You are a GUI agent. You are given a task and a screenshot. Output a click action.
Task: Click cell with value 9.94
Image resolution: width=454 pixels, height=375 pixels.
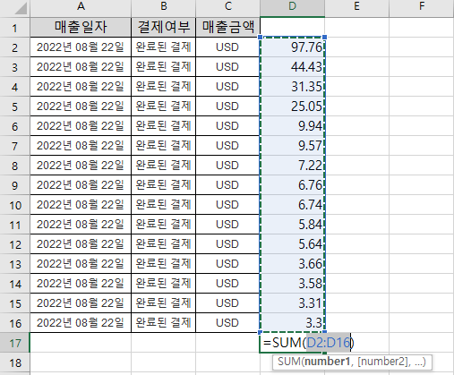point(292,126)
